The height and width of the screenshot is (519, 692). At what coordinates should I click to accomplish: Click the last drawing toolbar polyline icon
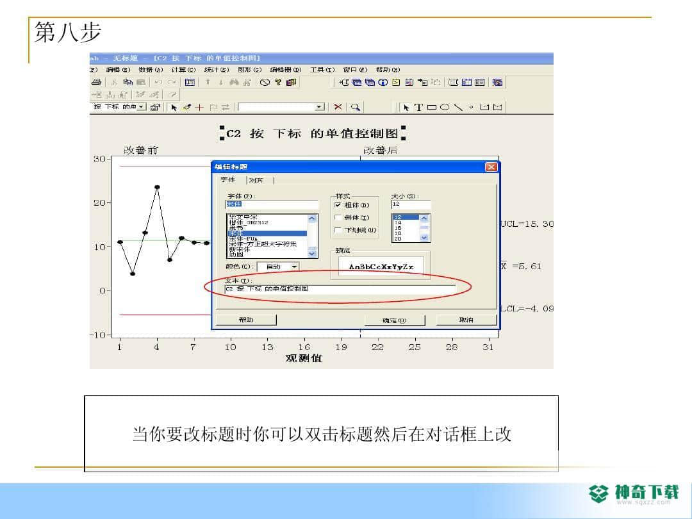[497, 107]
